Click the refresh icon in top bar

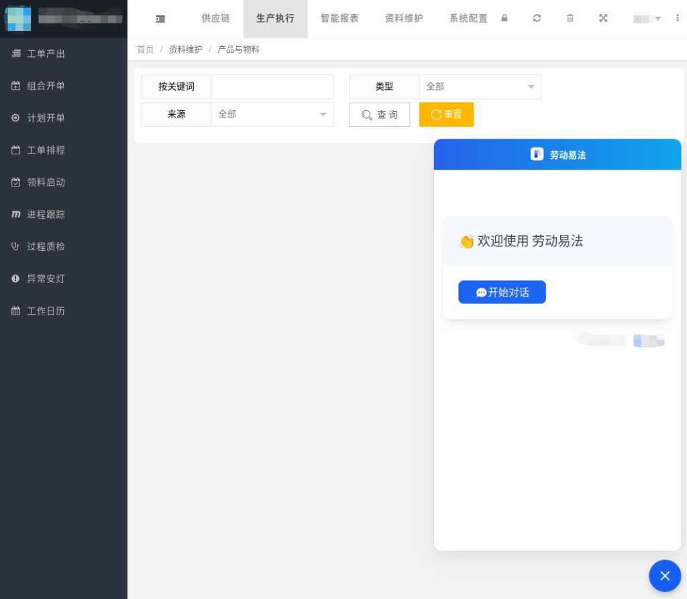(537, 18)
